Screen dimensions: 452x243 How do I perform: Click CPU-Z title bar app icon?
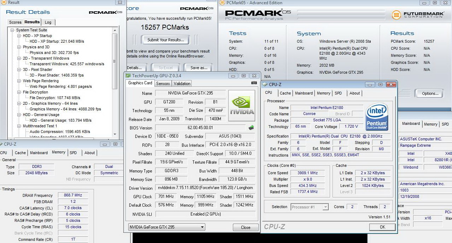pos(265,84)
